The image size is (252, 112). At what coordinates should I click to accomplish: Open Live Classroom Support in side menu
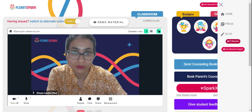[x=233, y=49]
